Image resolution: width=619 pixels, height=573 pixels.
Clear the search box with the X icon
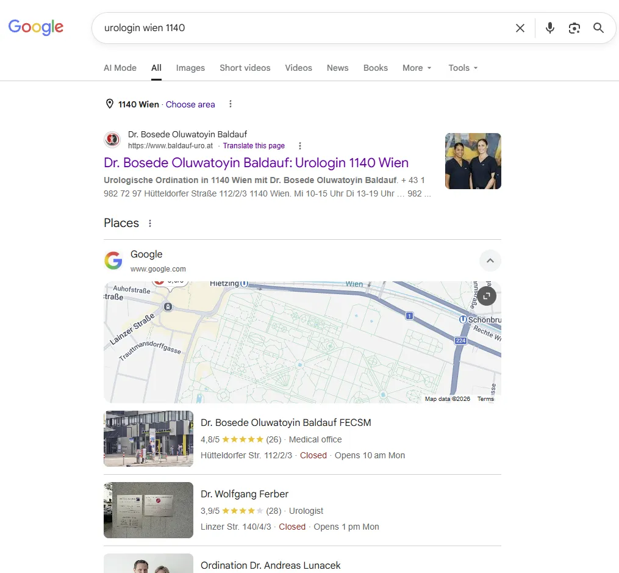point(520,28)
